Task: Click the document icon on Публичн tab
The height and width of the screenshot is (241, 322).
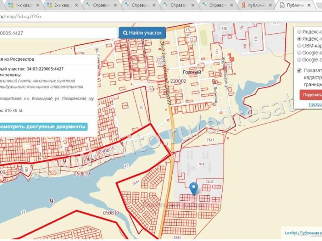Action: tap(282, 5)
